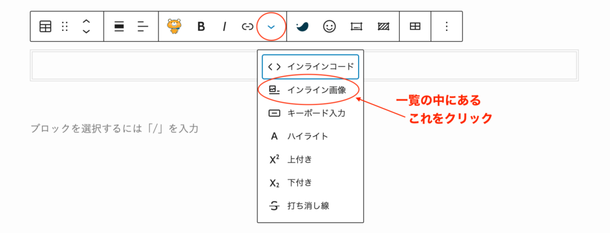
Task: Open the column text alignment button
Action: 143,26
